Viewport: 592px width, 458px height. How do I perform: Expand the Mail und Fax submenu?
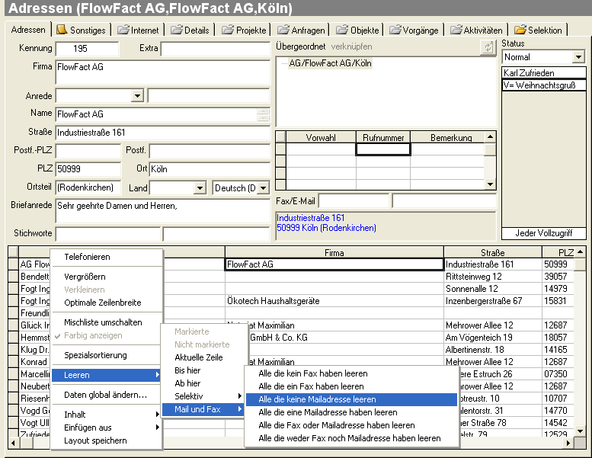pyautogui.click(x=203, y=409)
